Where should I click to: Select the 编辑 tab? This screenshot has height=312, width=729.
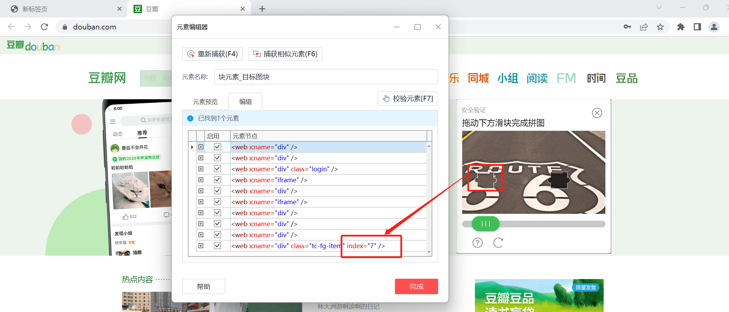(x=246, y=102)
